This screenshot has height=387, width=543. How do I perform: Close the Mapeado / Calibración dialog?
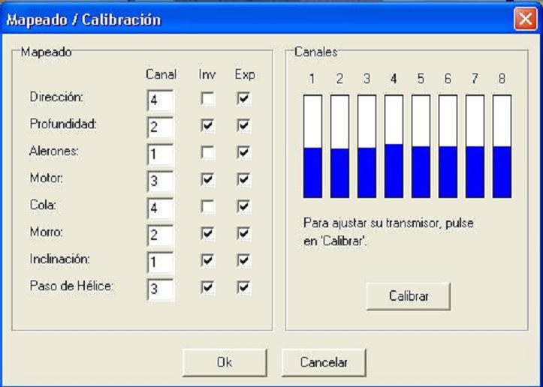pyautogui.click(x=524, y=19)
